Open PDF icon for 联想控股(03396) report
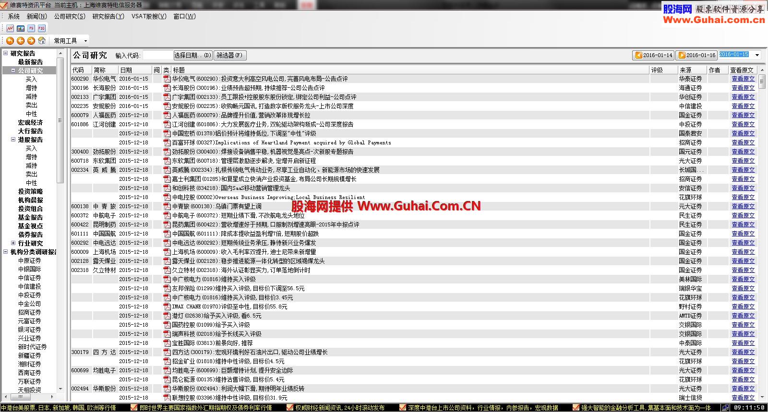 click(167, 398)
